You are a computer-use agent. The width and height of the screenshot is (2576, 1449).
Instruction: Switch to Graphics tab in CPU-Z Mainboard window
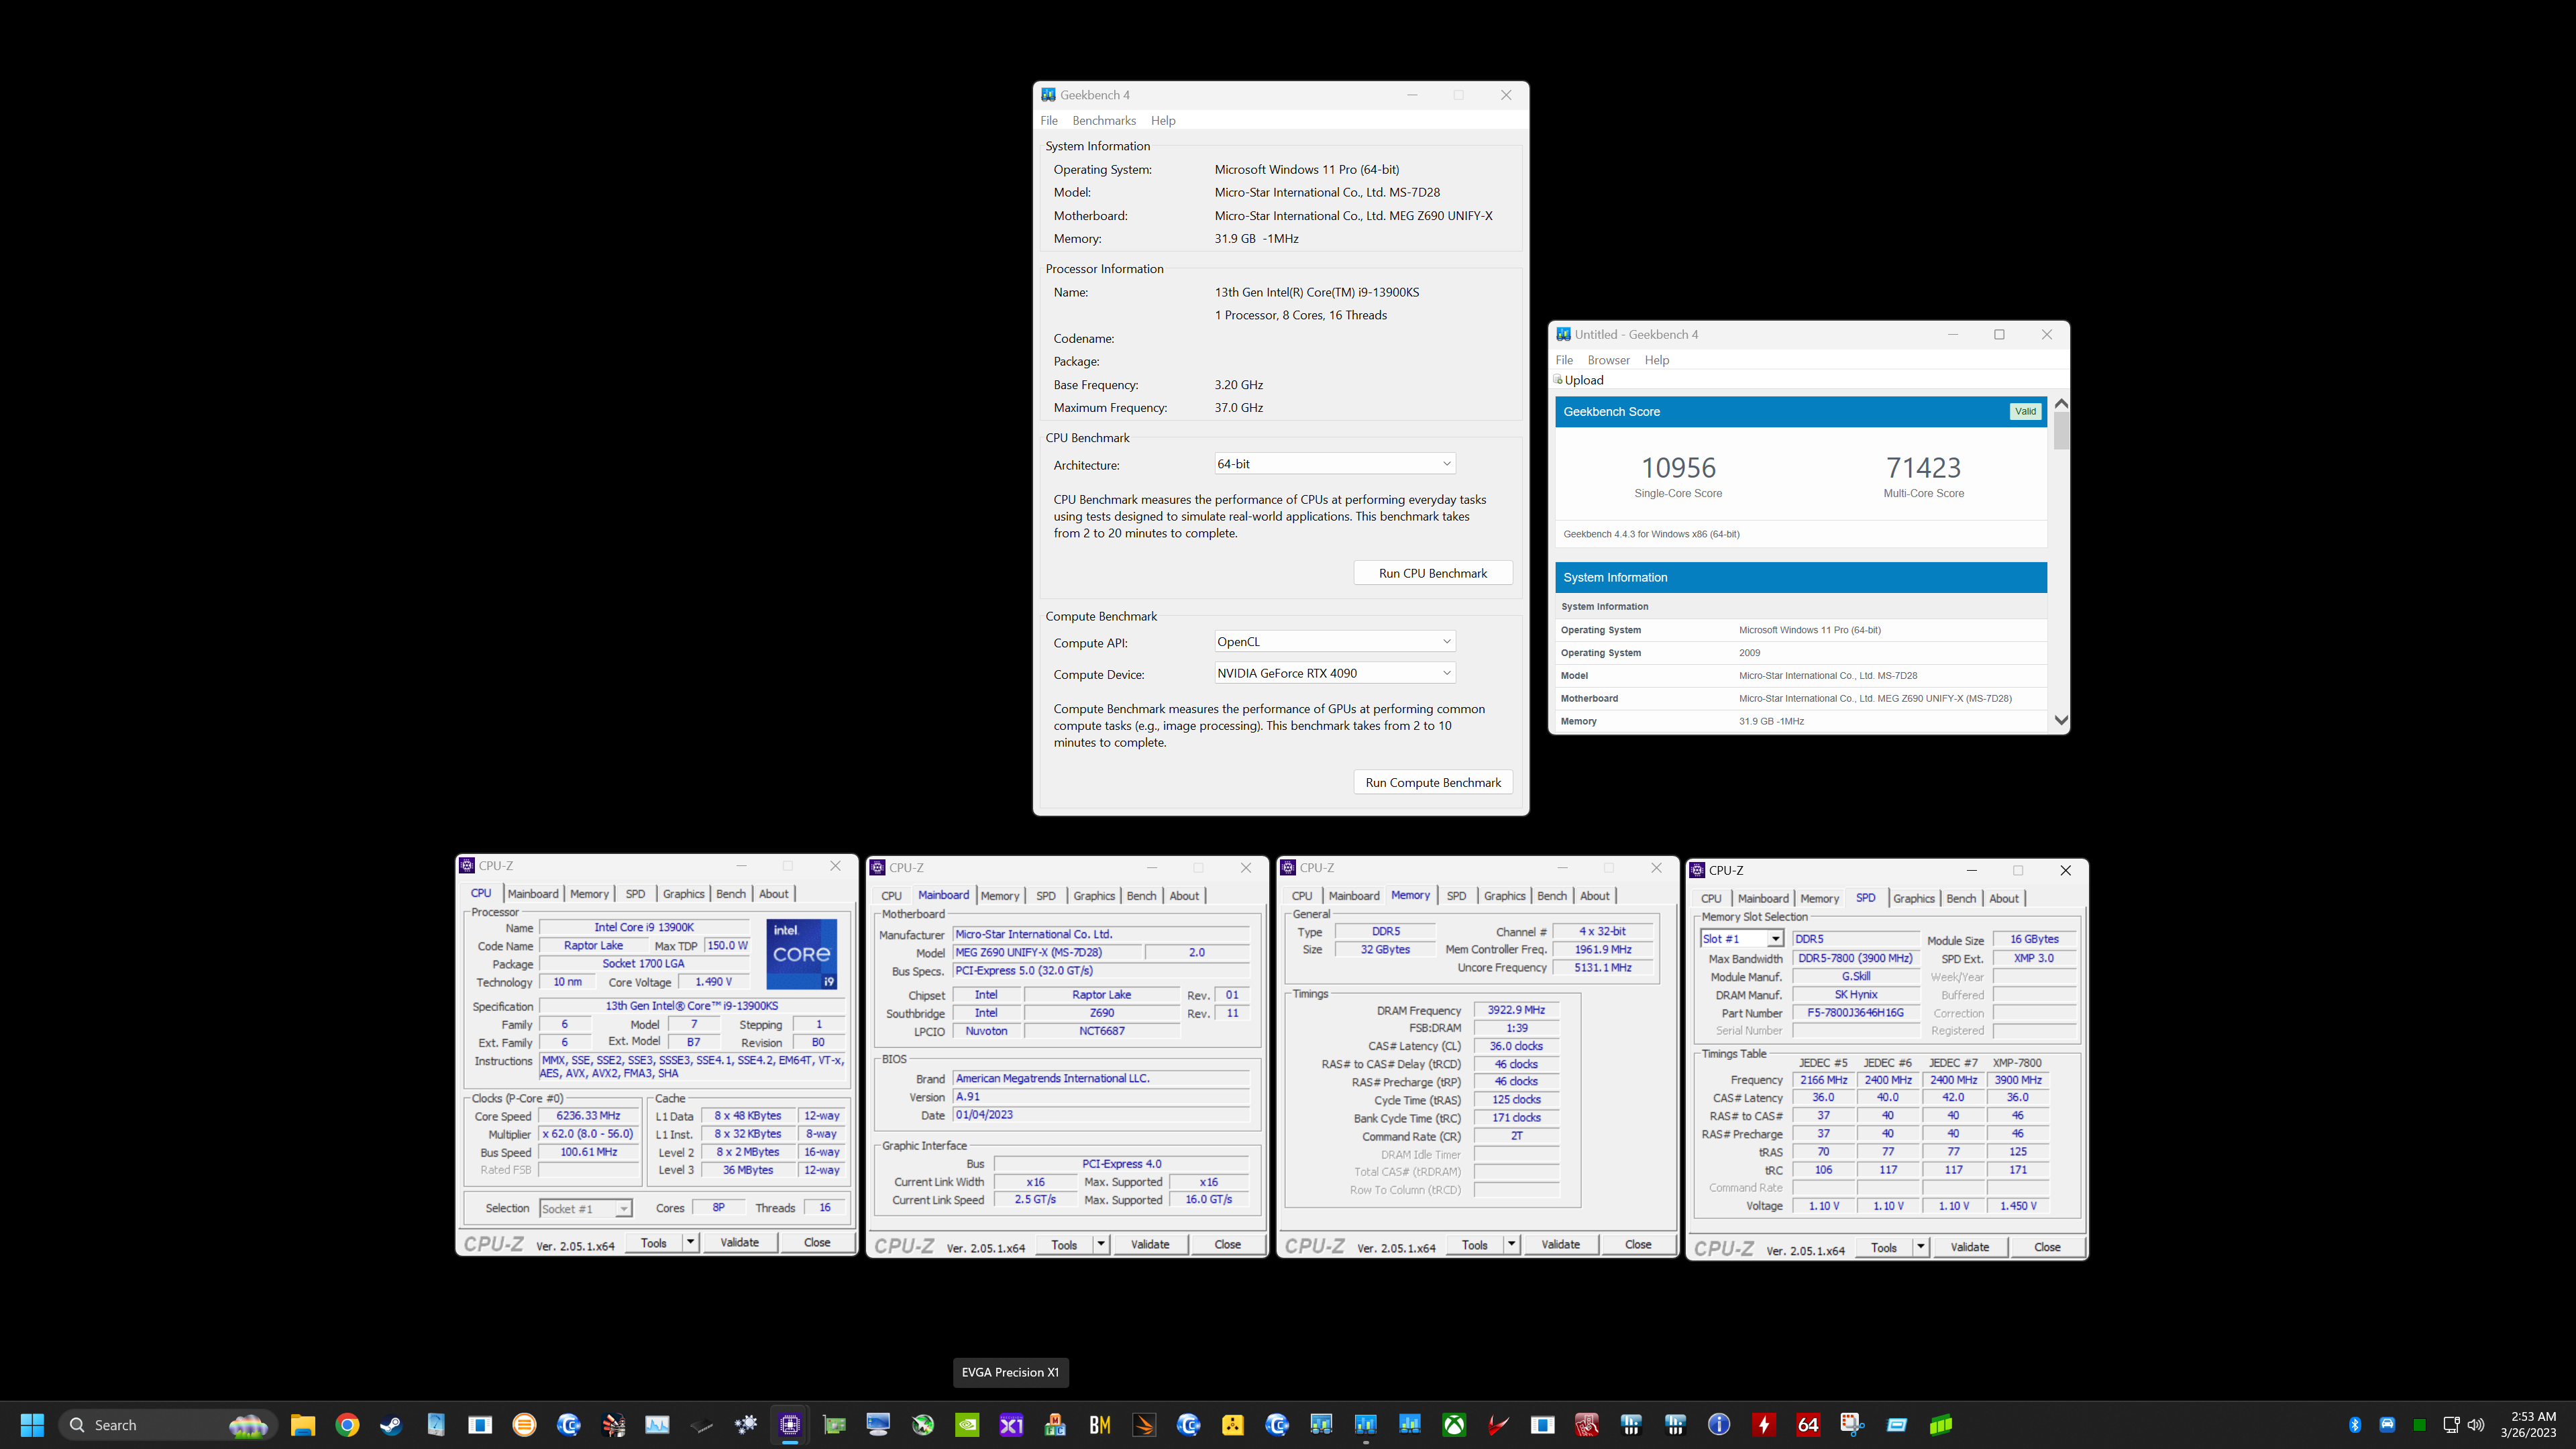pyautogui.click(x=1094, y=896)
